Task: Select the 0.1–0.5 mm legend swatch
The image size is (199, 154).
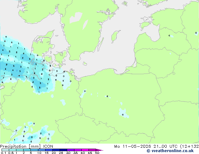Action: 5,150
